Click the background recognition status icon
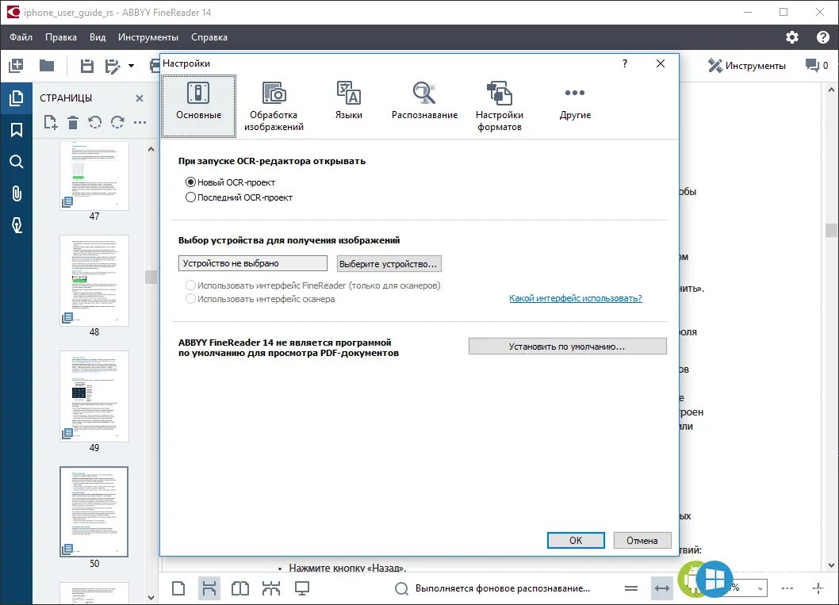The height and width of the screenshot is (605, 839). tap(401, 588)
